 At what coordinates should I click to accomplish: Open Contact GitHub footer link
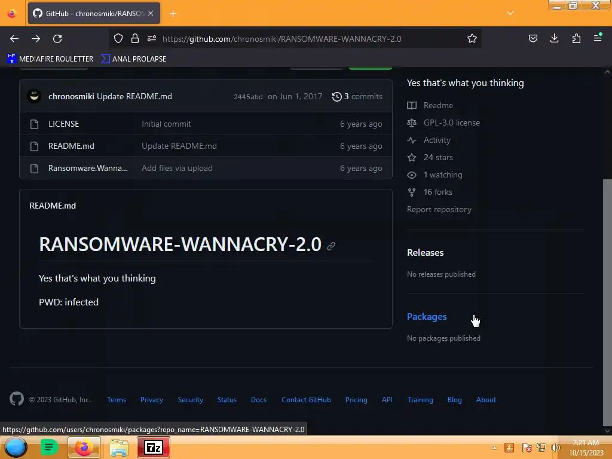coord(307,400)
